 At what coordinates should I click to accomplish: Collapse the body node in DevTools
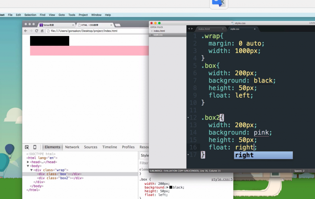click(x=28, y=166)
